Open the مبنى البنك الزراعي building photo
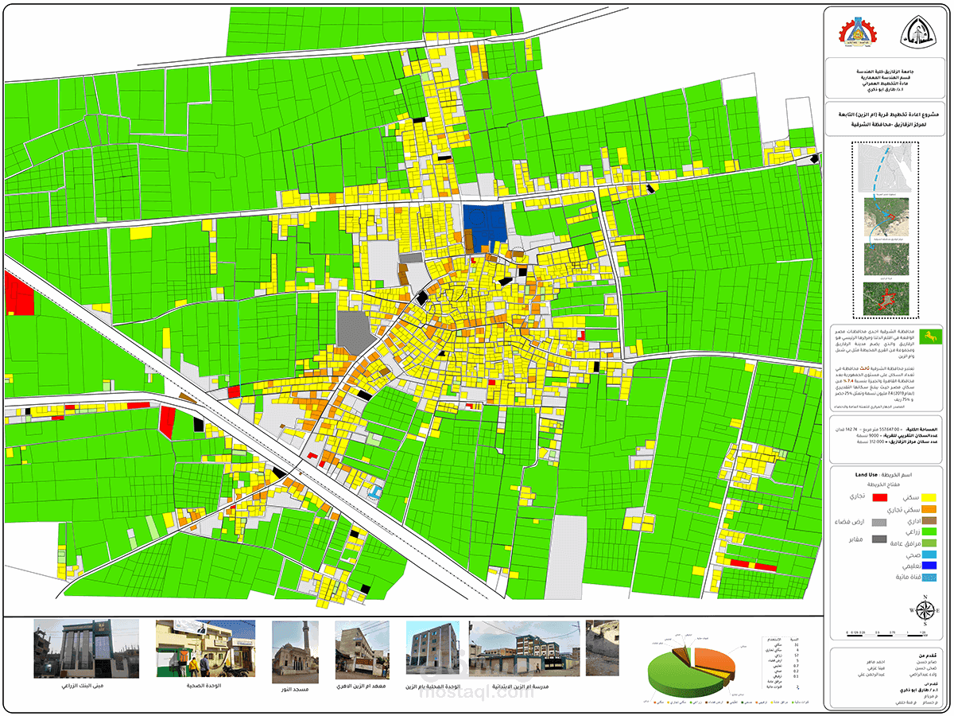The width and height of the screenshot is (954, 716). point(86,649)
